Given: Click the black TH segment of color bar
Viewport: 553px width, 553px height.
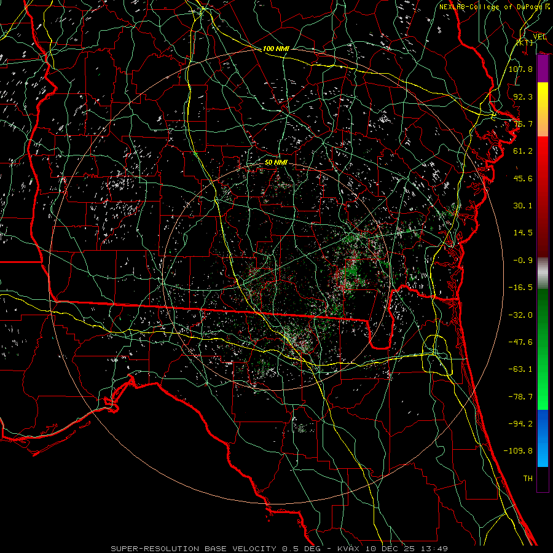Looking at the screenshot, I should [x=543, y=479].
